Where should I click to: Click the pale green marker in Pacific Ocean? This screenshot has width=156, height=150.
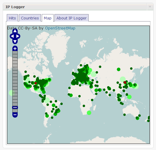12,93
